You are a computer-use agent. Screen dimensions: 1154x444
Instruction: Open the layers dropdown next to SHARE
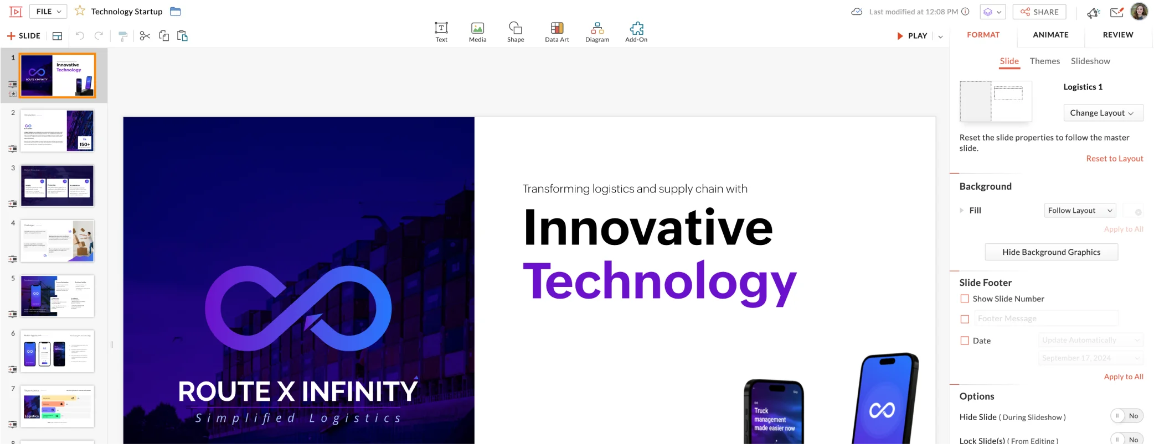point(992,12)
